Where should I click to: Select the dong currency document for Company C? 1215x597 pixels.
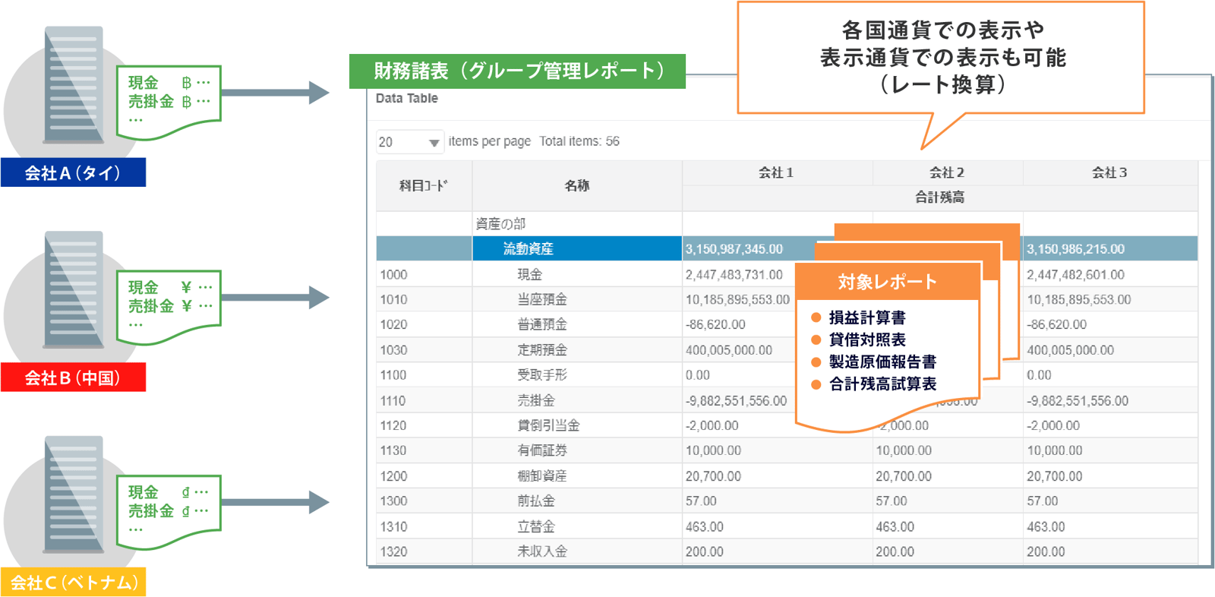click(169, 510)
